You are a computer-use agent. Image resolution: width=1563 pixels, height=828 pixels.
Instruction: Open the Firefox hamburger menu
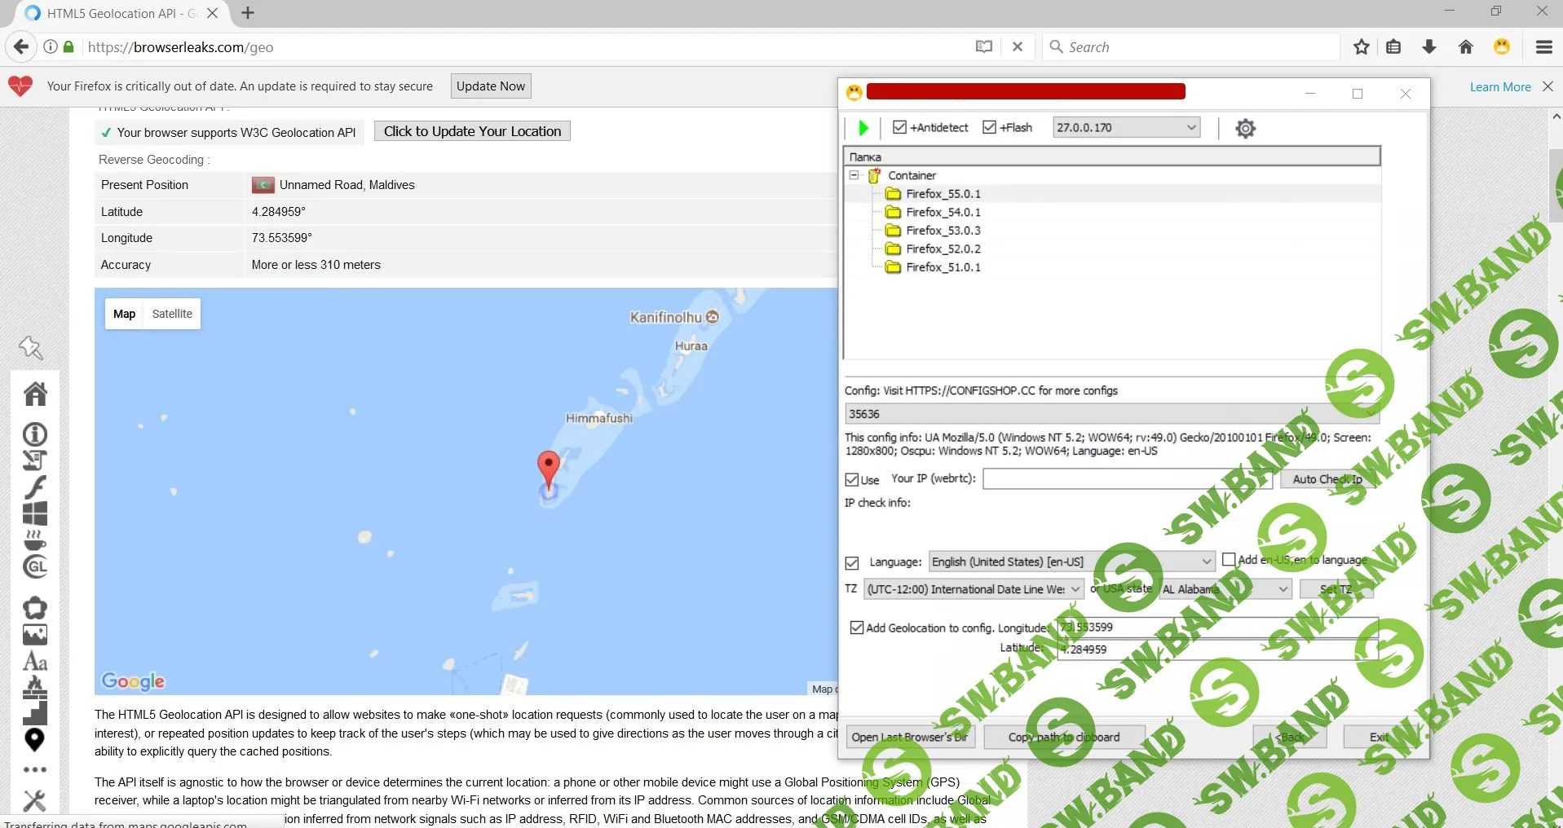tap(1543, 47)
